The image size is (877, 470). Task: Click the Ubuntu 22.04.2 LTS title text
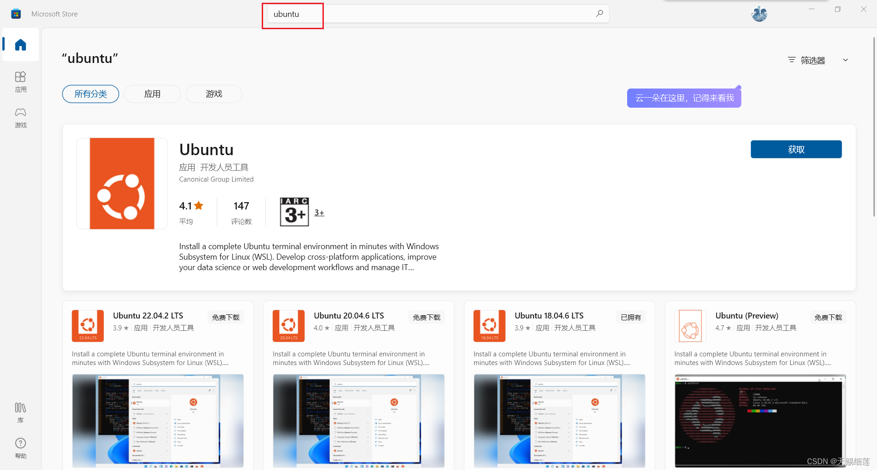click(148, 316)
